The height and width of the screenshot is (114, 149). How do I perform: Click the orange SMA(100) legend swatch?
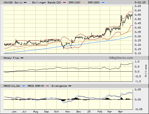point(84,3)
